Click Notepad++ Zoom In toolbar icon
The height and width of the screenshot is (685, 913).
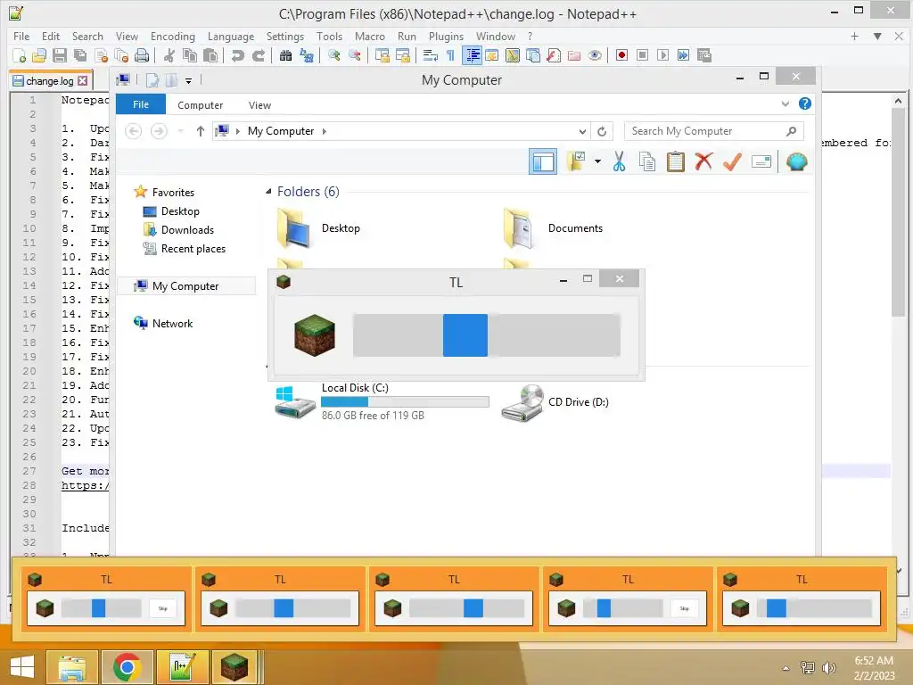pos(333,55)
